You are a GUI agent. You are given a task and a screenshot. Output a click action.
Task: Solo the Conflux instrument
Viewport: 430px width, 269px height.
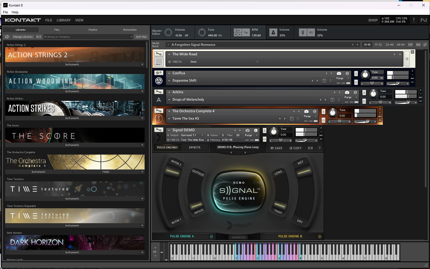[x=356, y=74]
